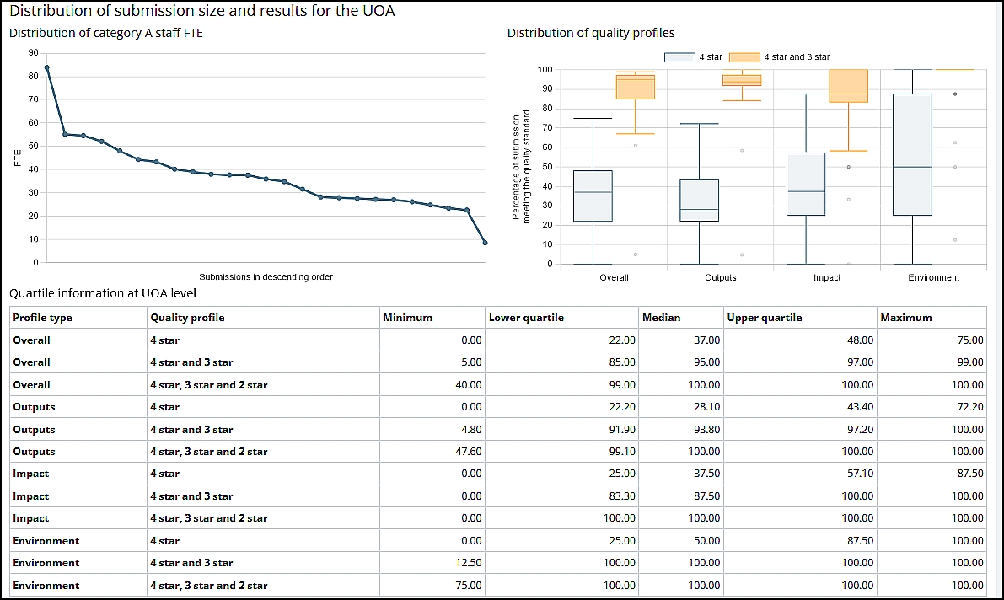Image resolution: width=1004 pixels, height=600 pixels.
Task: Click the "Profile type" column header
Action: pyautogui.click(x=43, y=318)
